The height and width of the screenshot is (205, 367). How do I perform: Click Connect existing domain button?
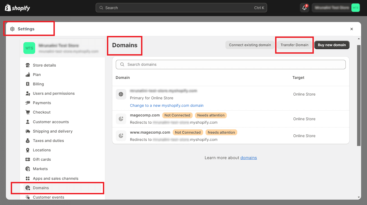250,45
